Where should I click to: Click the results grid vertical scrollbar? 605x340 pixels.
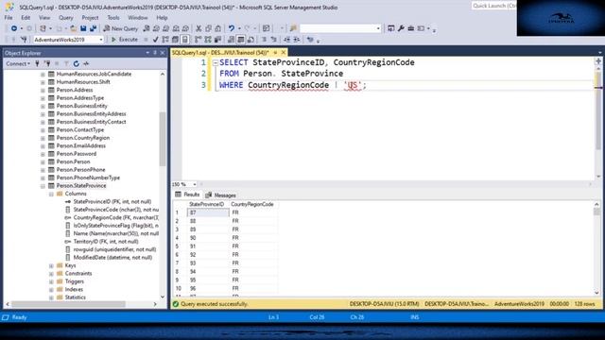[596, 248]
